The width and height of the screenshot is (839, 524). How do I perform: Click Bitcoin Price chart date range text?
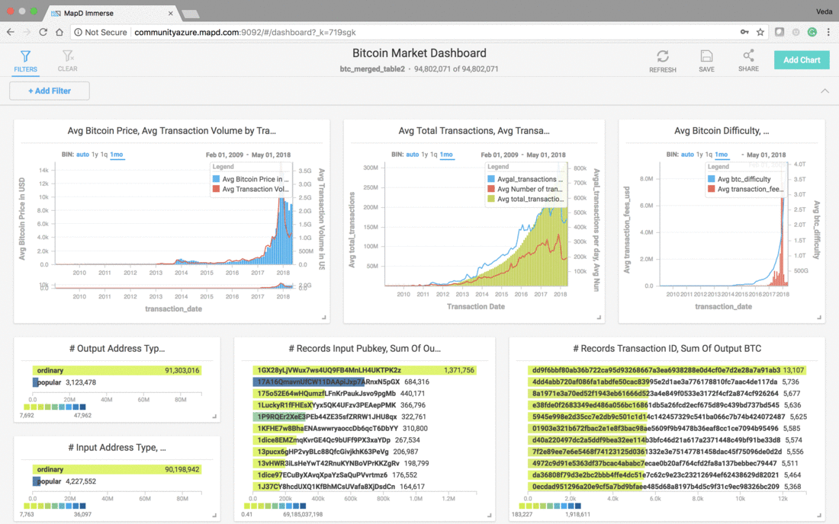coord(249,155)
